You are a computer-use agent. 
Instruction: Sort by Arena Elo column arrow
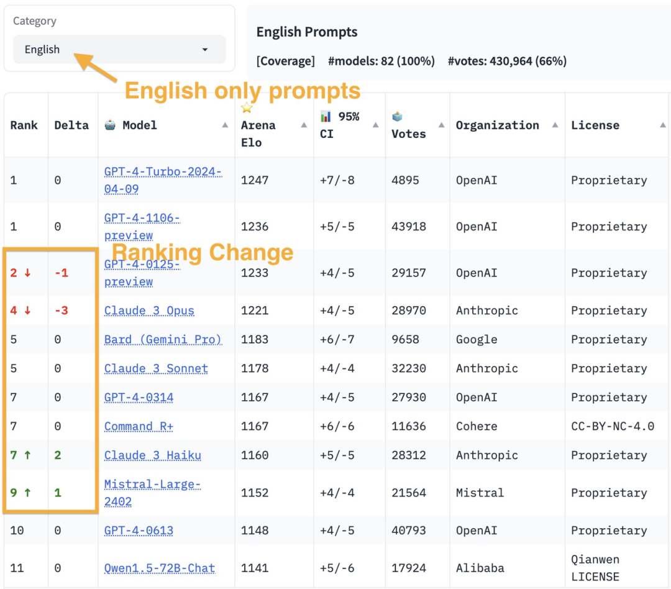(304, 126)
